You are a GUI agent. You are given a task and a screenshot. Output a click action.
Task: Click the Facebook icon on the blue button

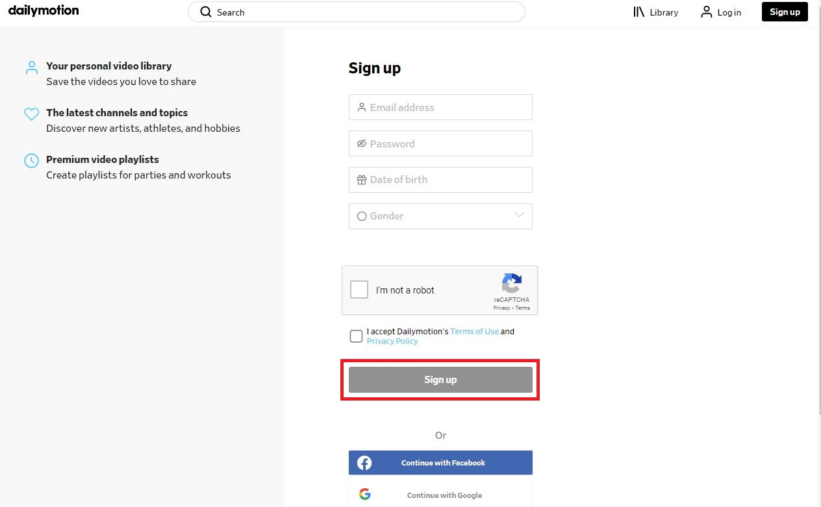(x=364, y=462)
